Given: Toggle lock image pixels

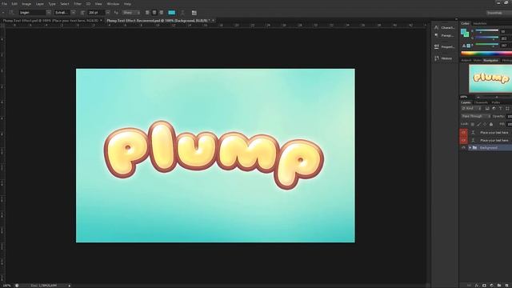Looking at the screenshot, I should click(478, 125).
